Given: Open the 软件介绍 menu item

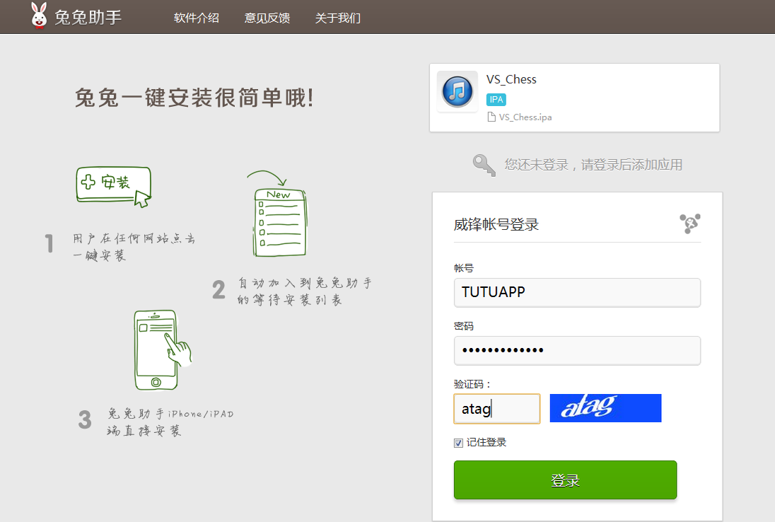Looking at the screenshot, I should click(x=196, y=18).
